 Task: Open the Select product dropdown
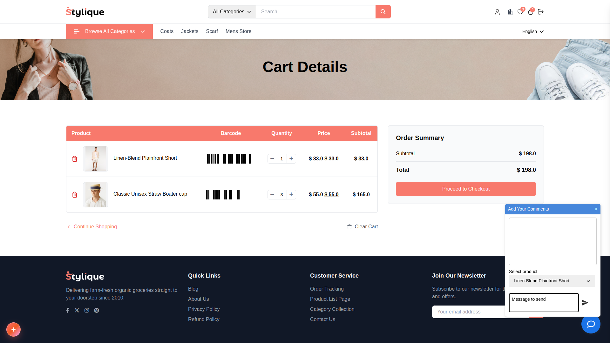552,281
